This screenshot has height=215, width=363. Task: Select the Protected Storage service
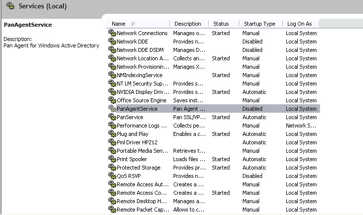(x=138, y=168)
